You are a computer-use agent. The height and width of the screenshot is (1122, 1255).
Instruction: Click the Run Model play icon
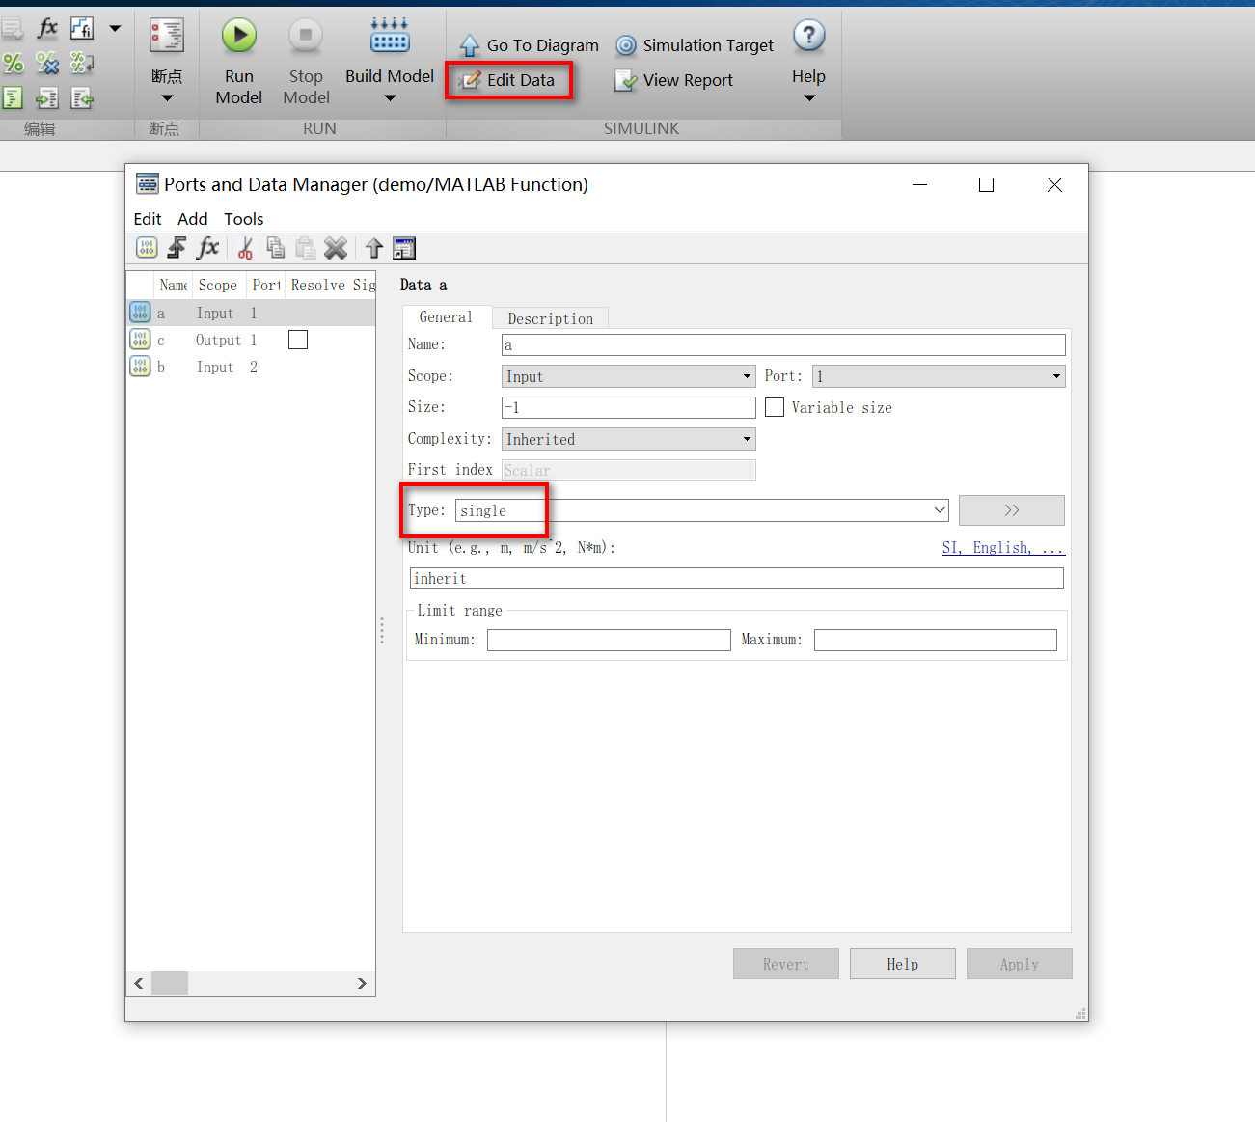pos(239,36)
